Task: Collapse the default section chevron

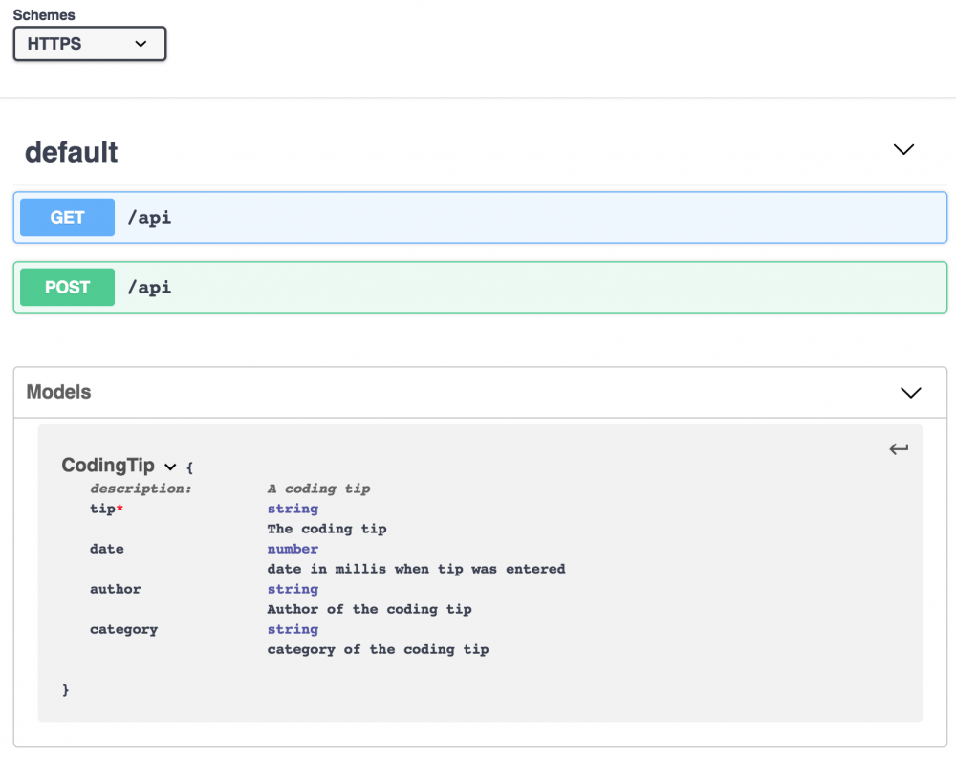Action: 903,150
